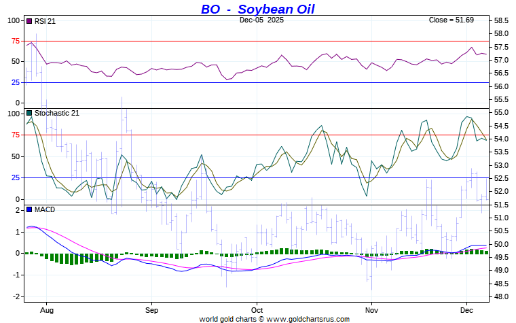Click the teal Stochastic 21 legend square
Screen dimensions: 516x323
tap(29, 113)
